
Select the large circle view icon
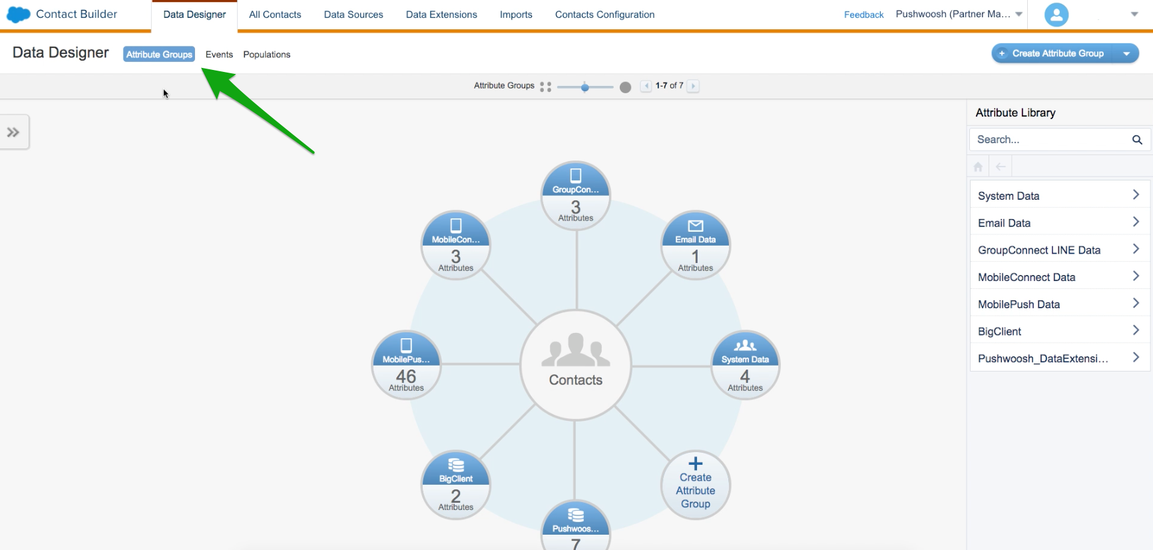pyautogui.click(x=625, y=87)
